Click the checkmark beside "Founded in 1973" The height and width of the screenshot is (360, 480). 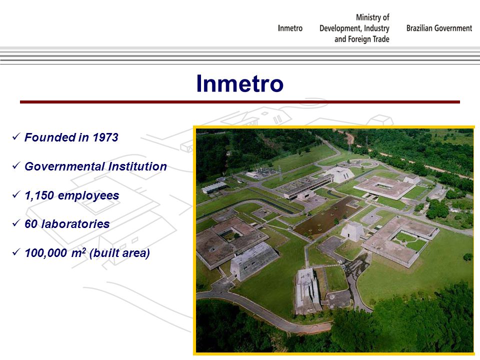pos(16,136)
